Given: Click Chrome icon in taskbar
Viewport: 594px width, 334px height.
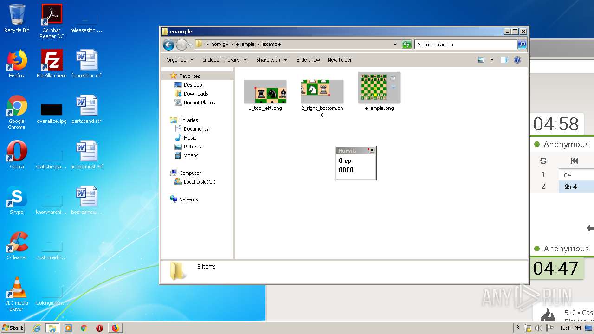Looking at the screenshot, I should click(84, 328).
